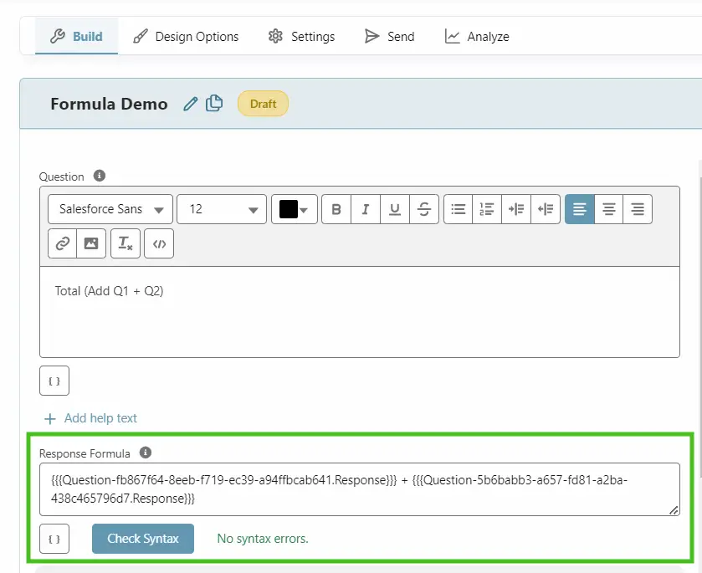702x573 pixels.
Task: Open the font color dropdown arrow
Action: point(305,209)
